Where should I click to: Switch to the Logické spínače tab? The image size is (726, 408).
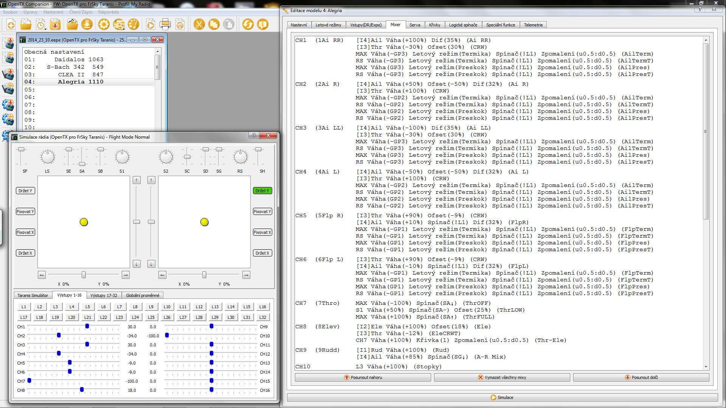tap(463, 25)
